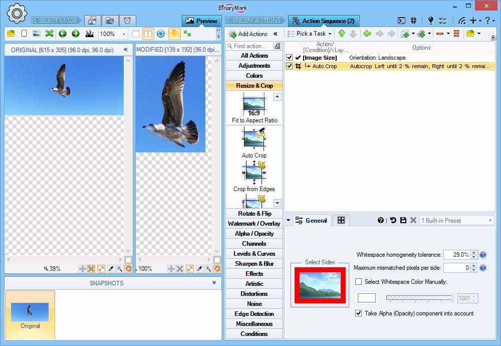Switch to the Action Sequence tab
Viewport: 501px width, 346px height.
(323, 21)
